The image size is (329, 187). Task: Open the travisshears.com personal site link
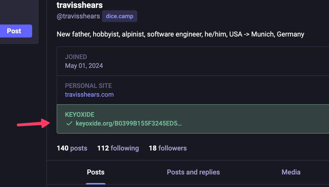click(90, 95)
